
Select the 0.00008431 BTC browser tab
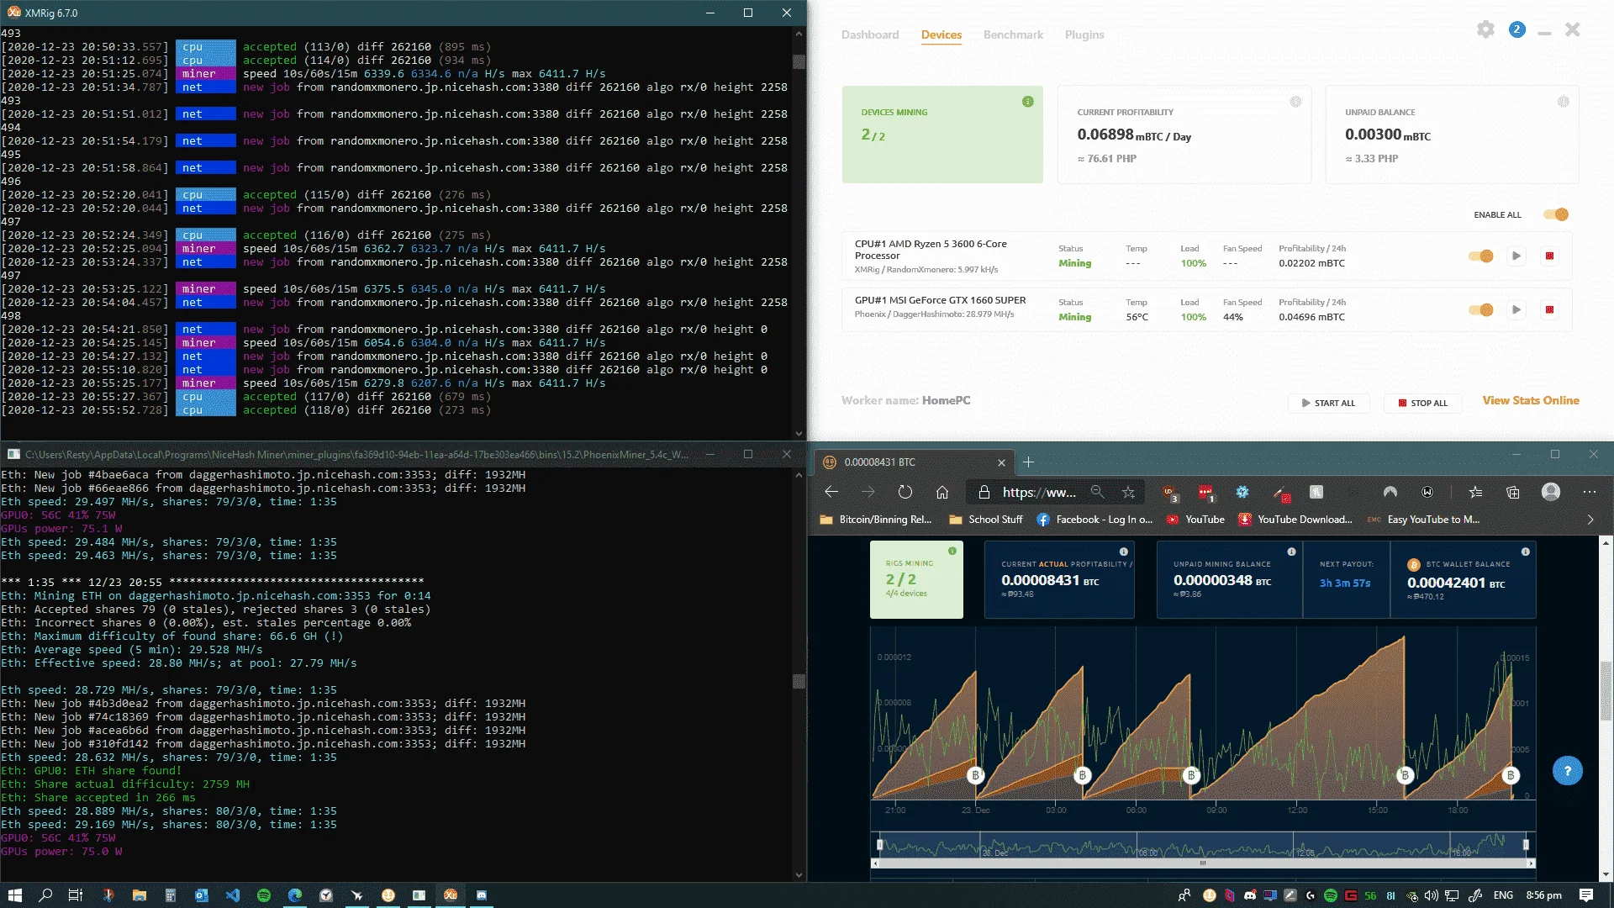914,462
